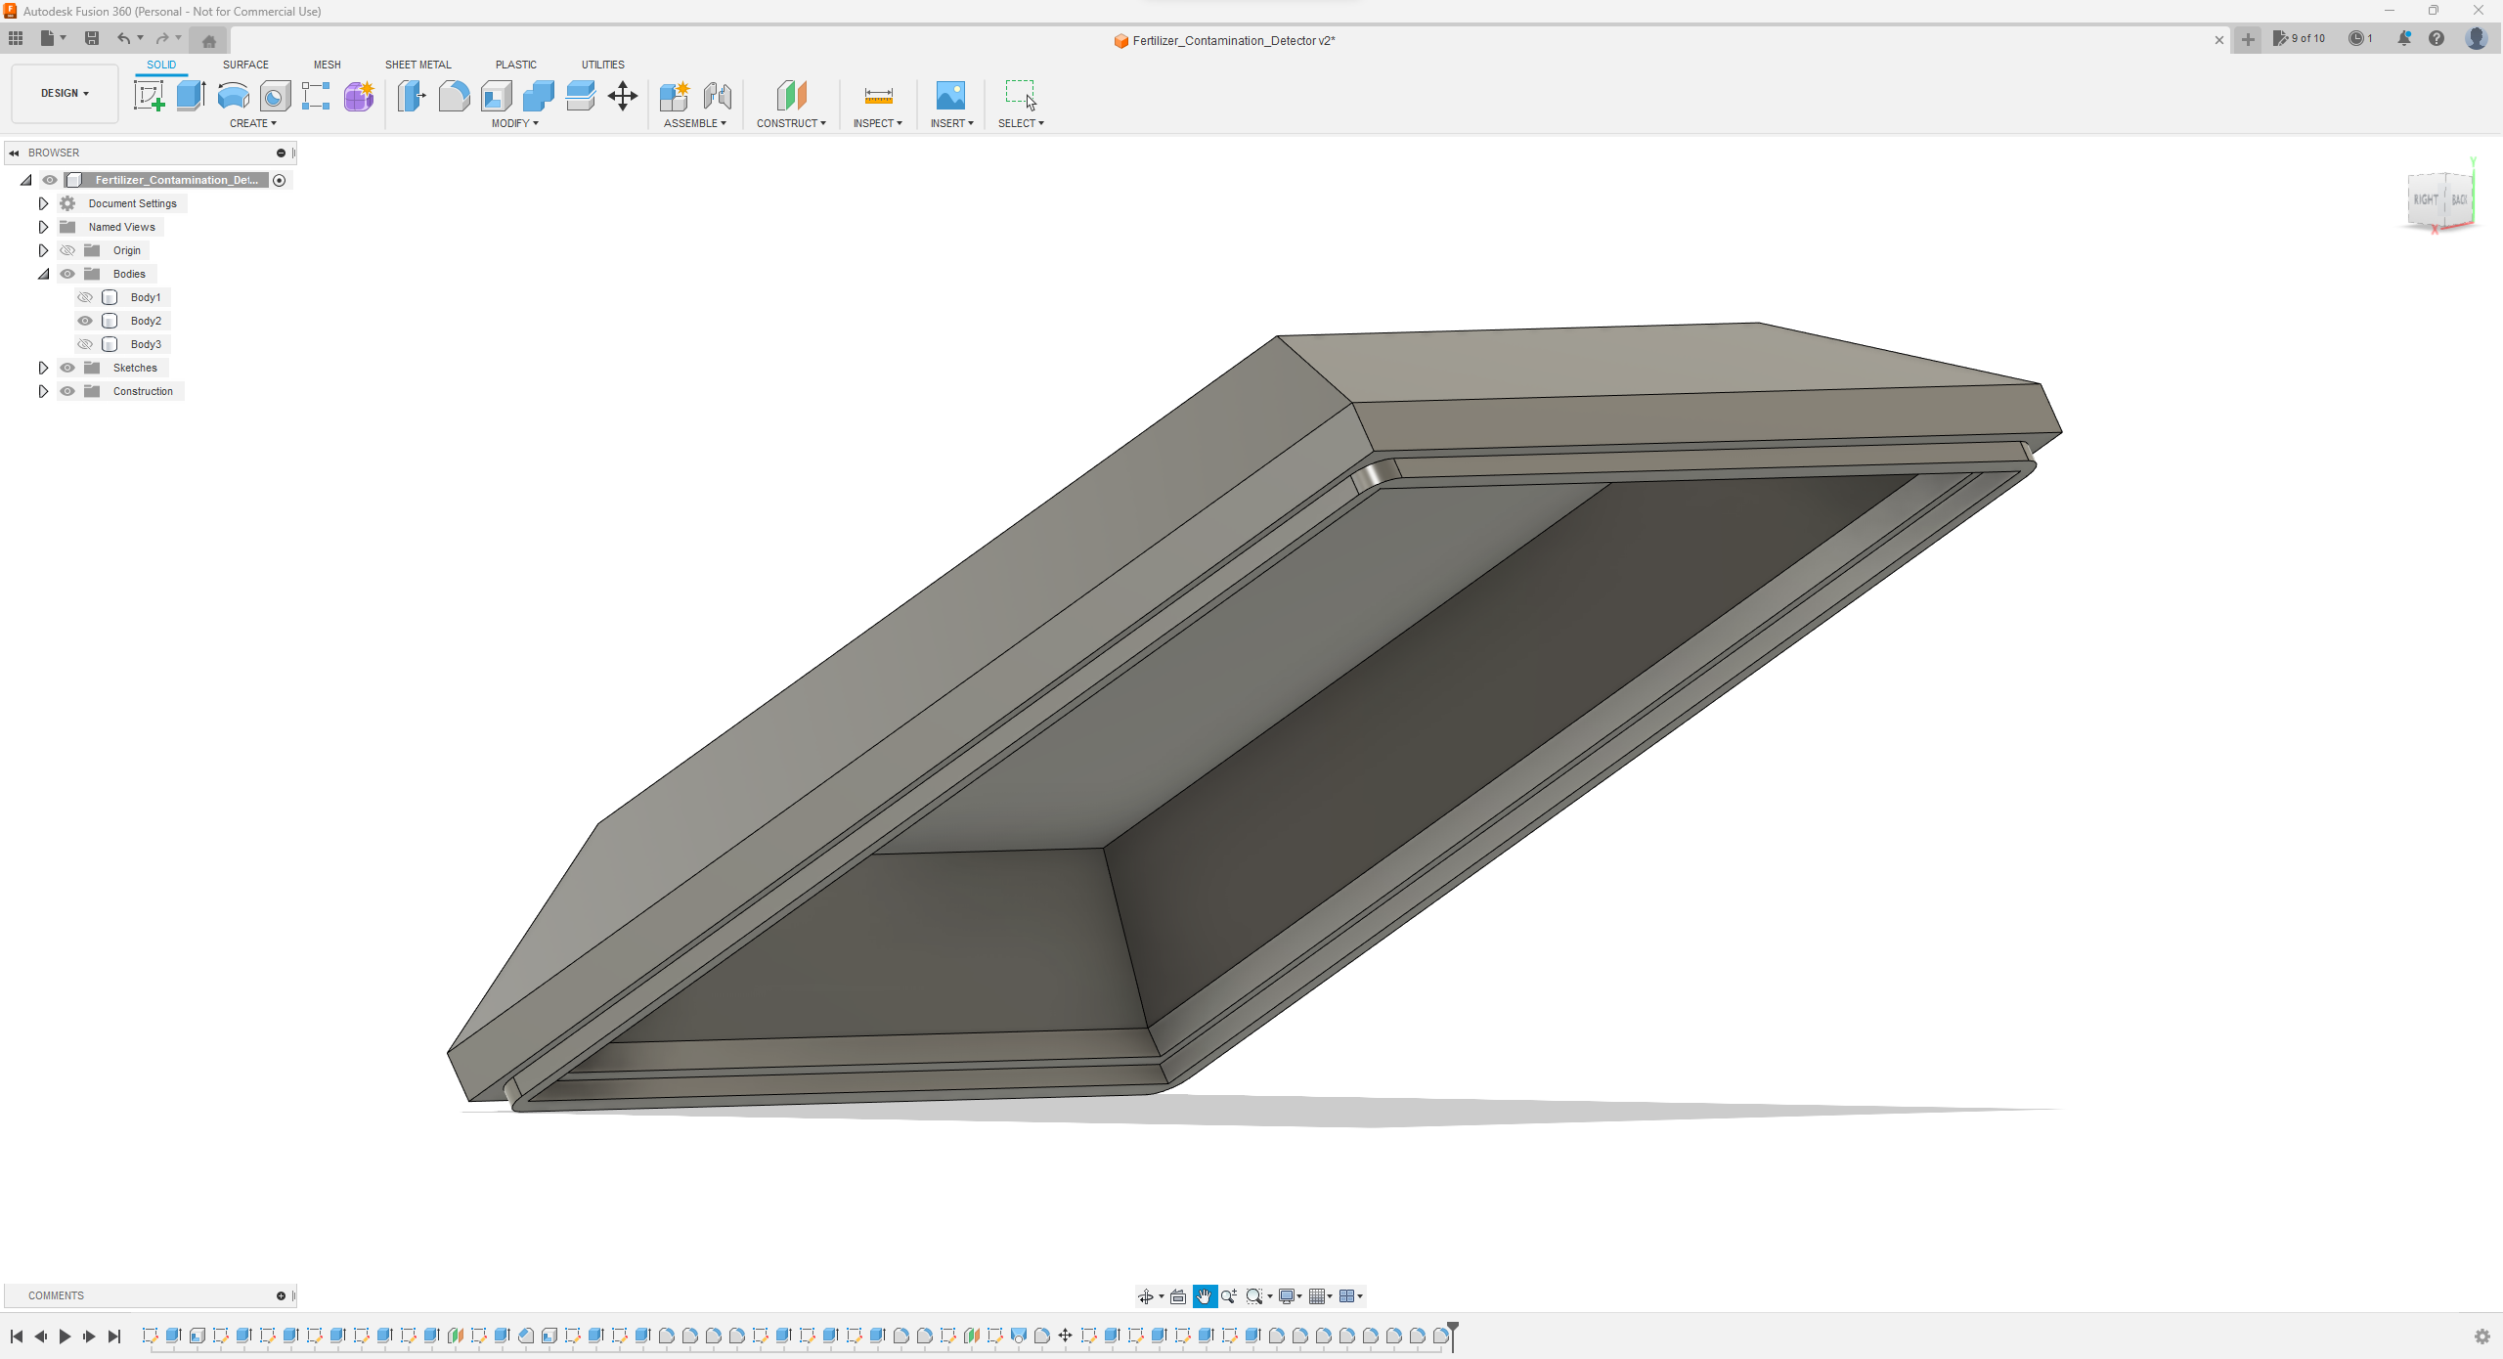
Task: Switch to the SHEET METAL tab
Action: coord(417,65)
